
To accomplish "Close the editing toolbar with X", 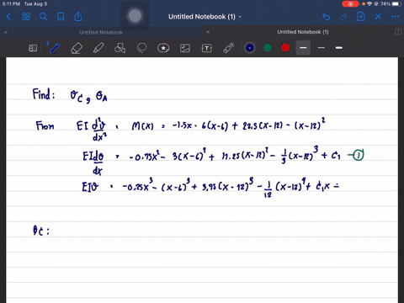I will tap(378, 17).
